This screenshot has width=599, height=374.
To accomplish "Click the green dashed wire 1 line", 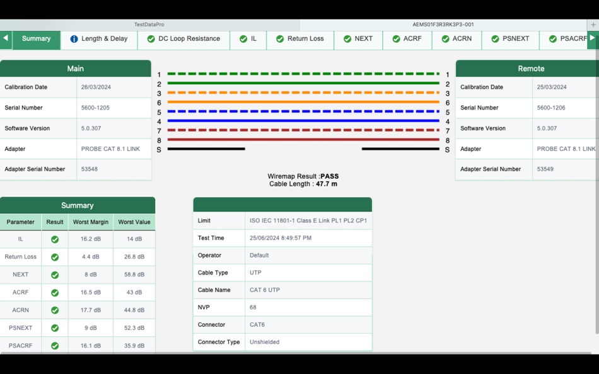I will click(x=303, y=74).
